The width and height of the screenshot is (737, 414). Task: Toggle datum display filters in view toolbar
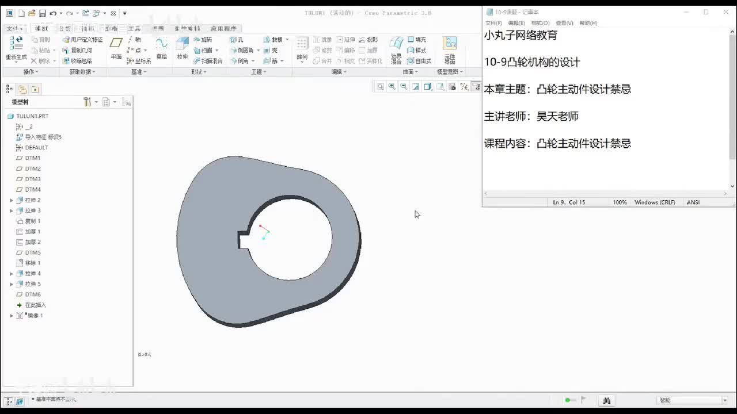[464, 86]
